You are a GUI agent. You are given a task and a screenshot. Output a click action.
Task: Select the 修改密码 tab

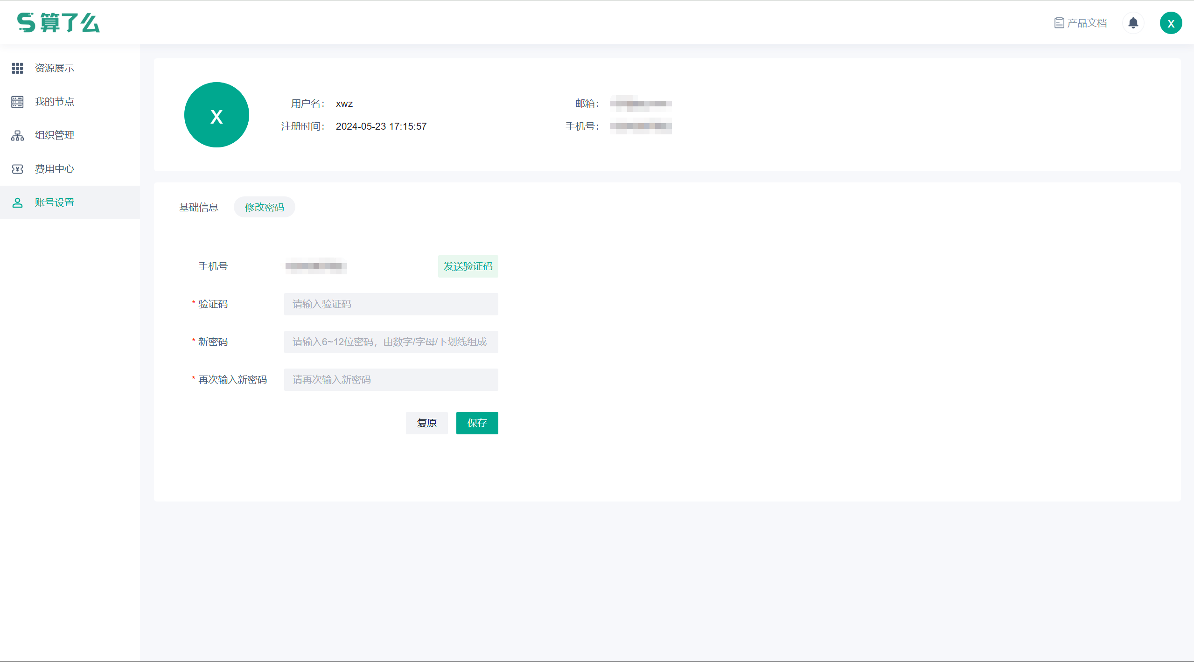[264, 207]
